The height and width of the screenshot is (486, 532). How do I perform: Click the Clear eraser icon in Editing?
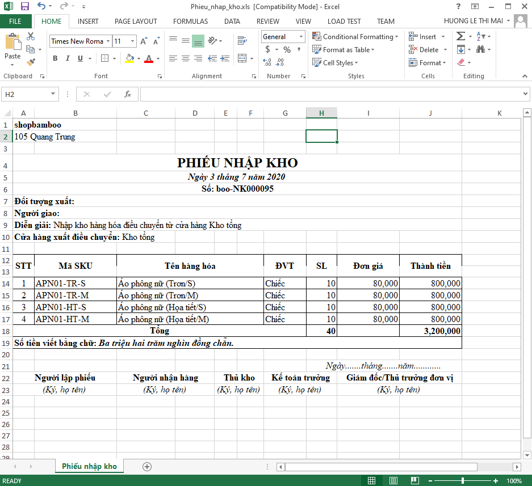pos(461,62)
